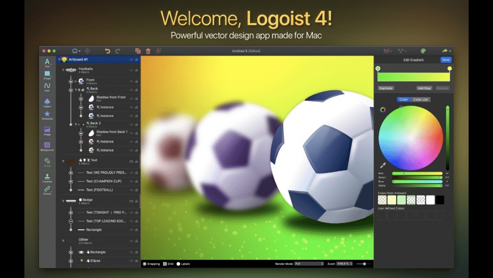
Task: Open the share arrow dropdown menu
Action: 447,50
